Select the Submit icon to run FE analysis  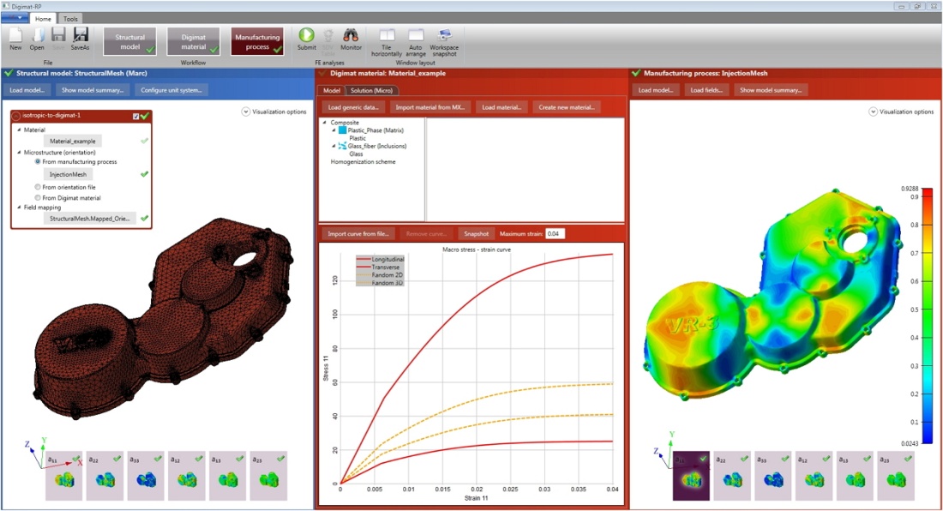pyautogui.click(x=306, y=36)
